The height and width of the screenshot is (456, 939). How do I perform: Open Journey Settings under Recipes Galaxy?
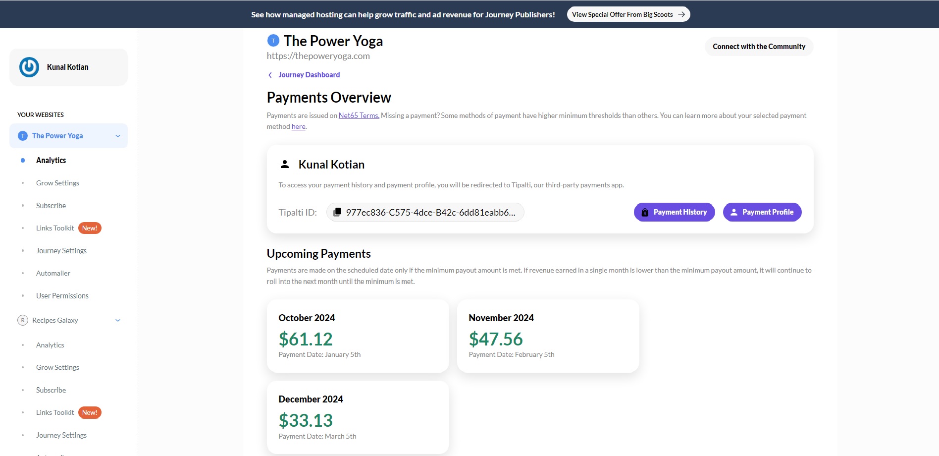[61, 435]
